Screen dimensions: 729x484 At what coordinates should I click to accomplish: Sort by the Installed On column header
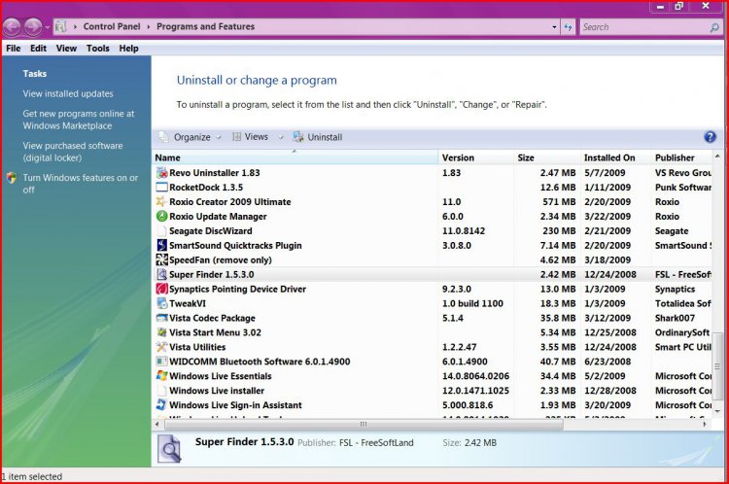[615, 157]
